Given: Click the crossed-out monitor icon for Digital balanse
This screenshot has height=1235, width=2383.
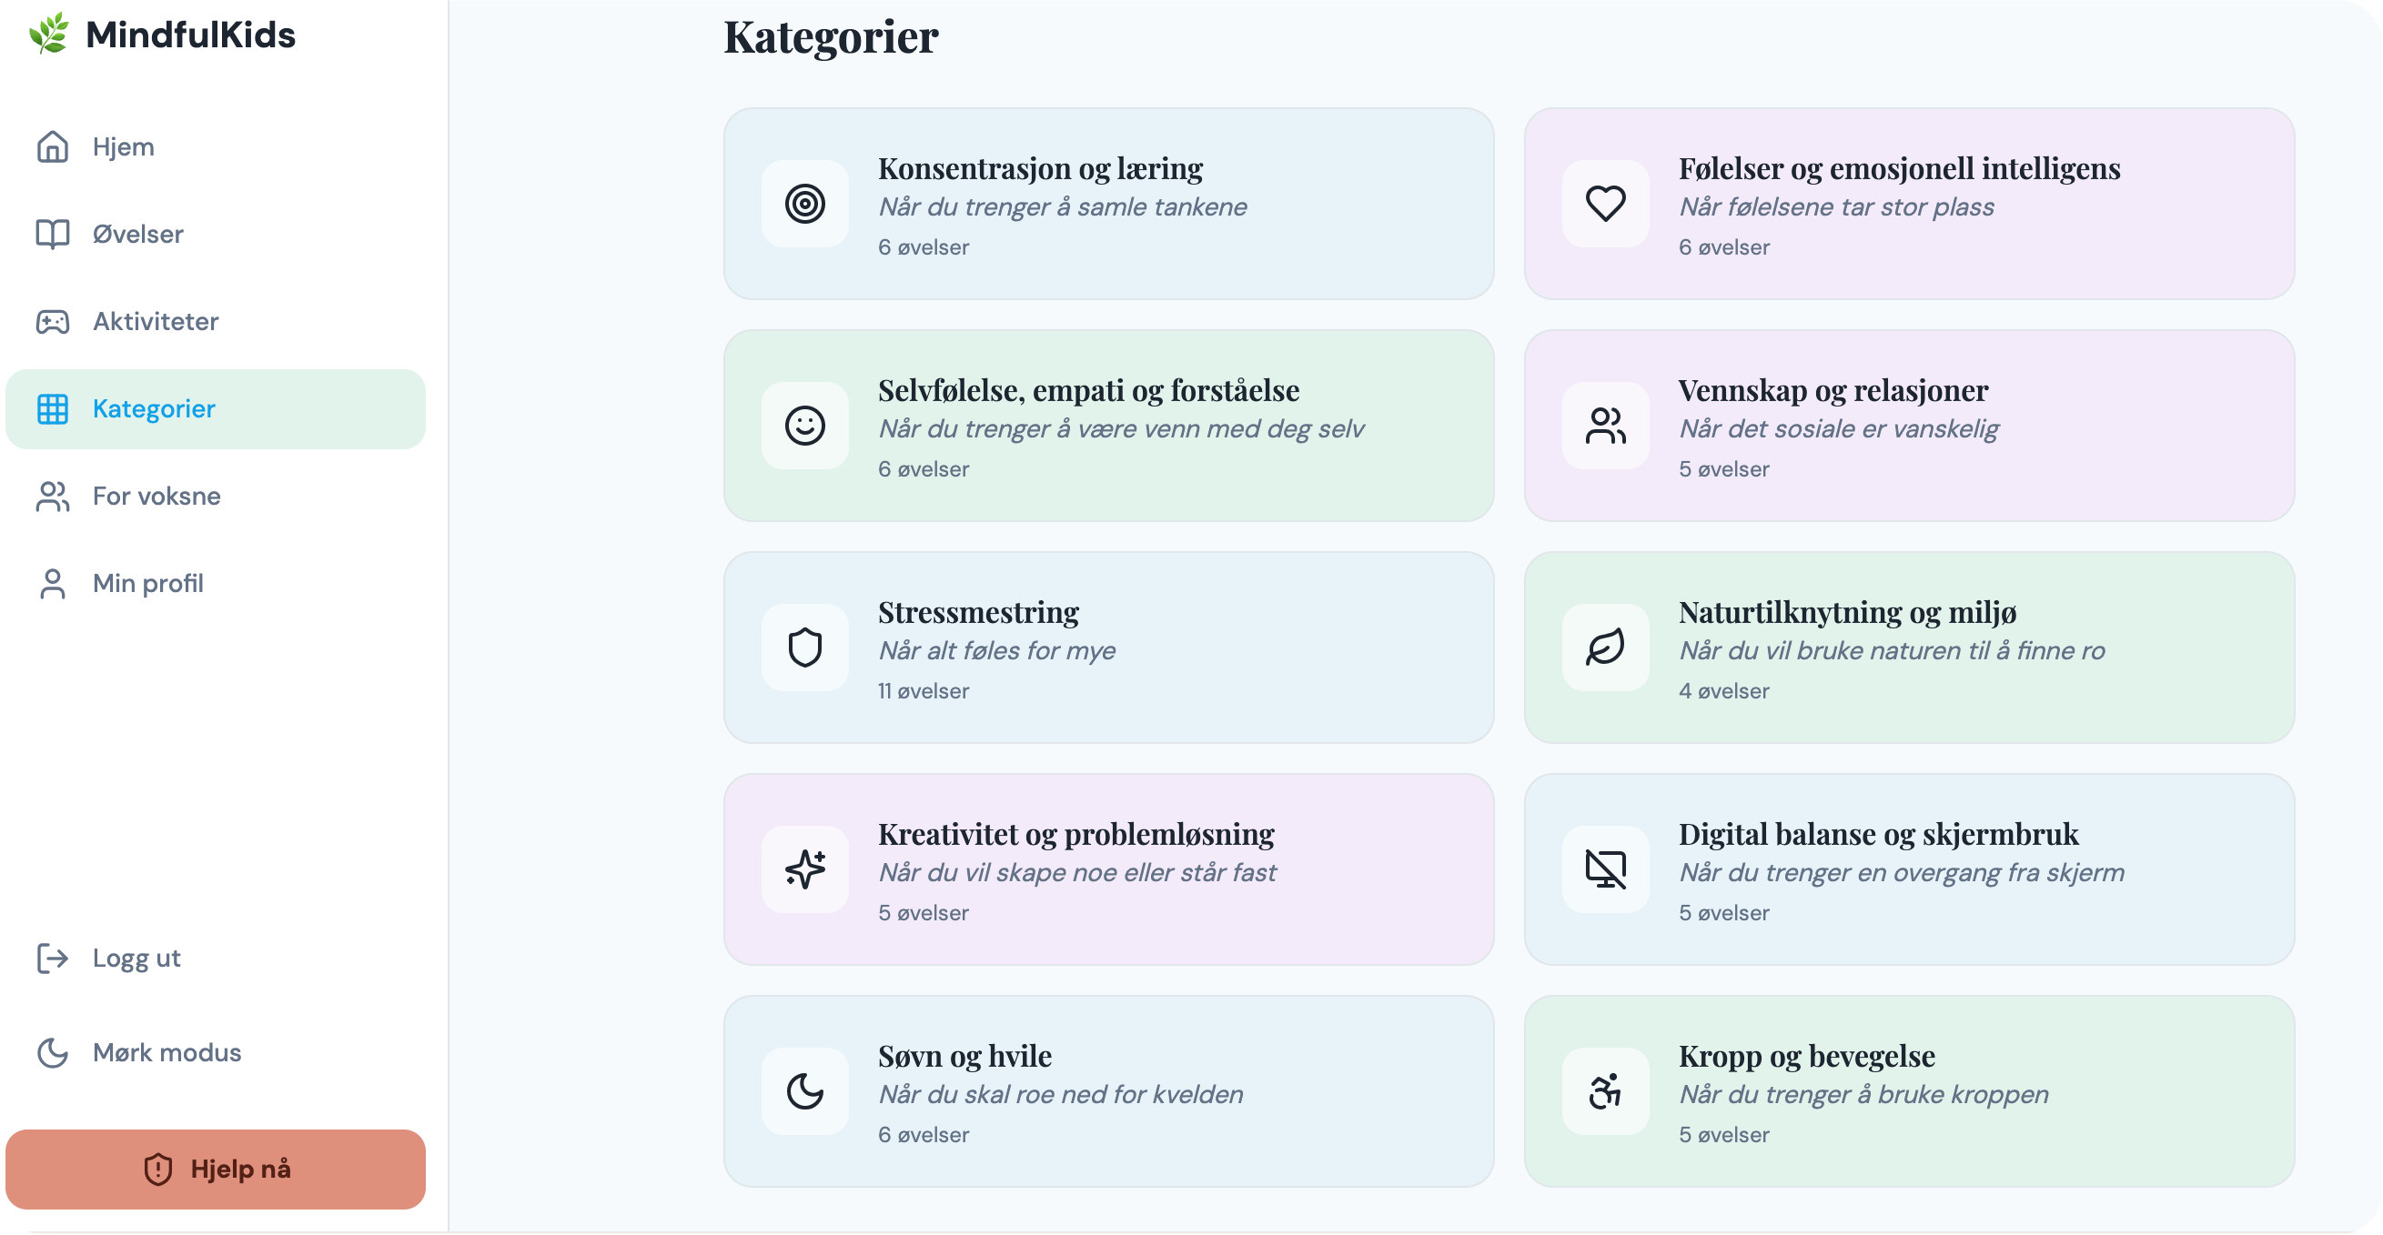Looking at the screenshot, I should [1605, 869].
